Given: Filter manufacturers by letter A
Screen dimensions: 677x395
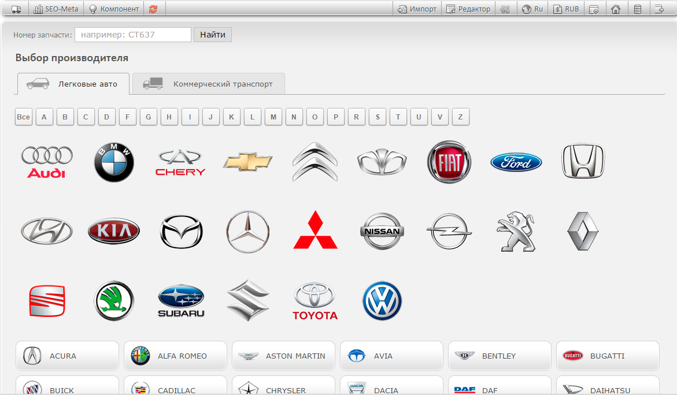Looking at the screenshot, I should 44,117.
